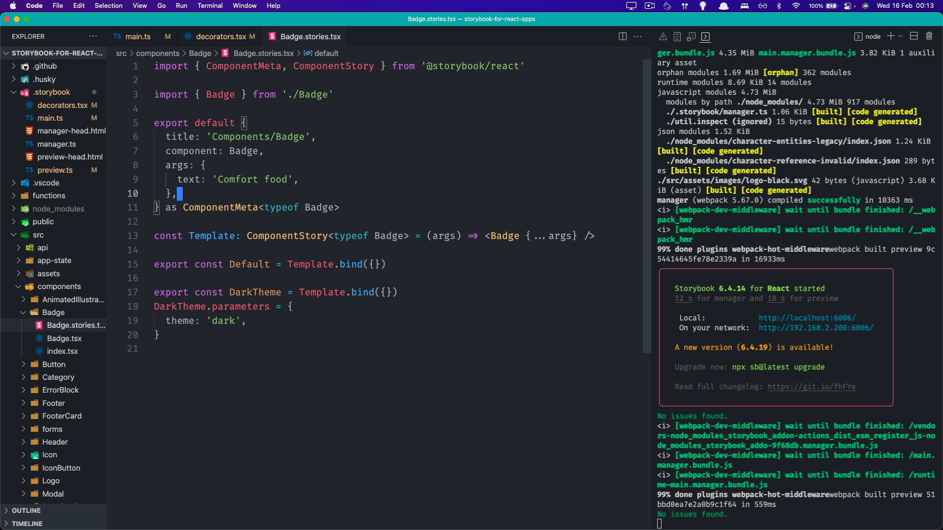Click 'components' in the breadcrumb path
943x530 pixels.
click(x=158, y=53)
